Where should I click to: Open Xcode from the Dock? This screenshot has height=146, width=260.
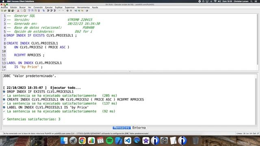119,141
